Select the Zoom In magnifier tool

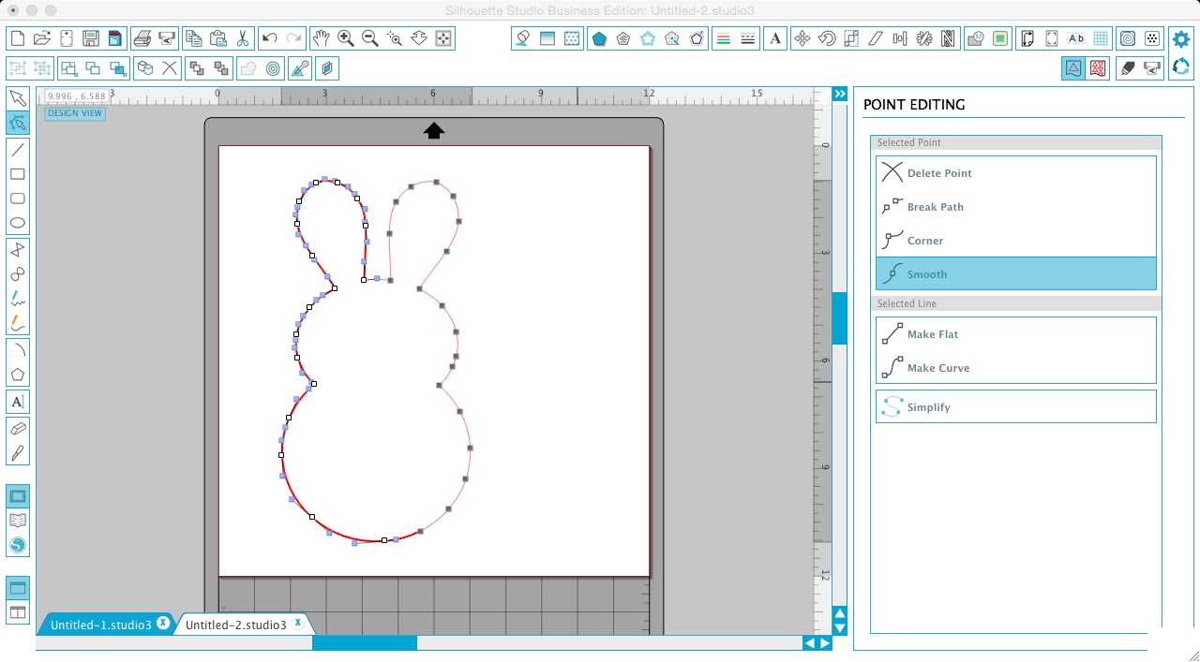(344, 38)
